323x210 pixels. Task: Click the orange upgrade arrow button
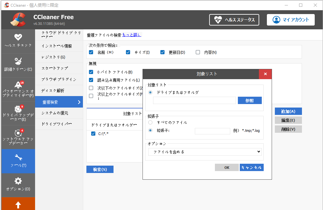pos(18,204)
